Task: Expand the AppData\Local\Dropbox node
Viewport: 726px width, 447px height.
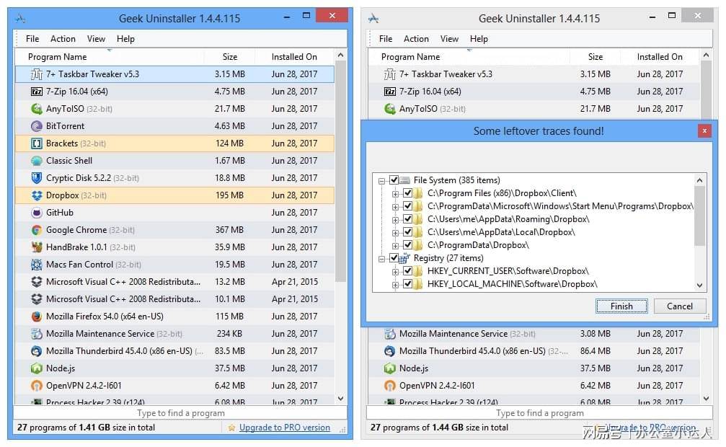Action: point(395,233)
